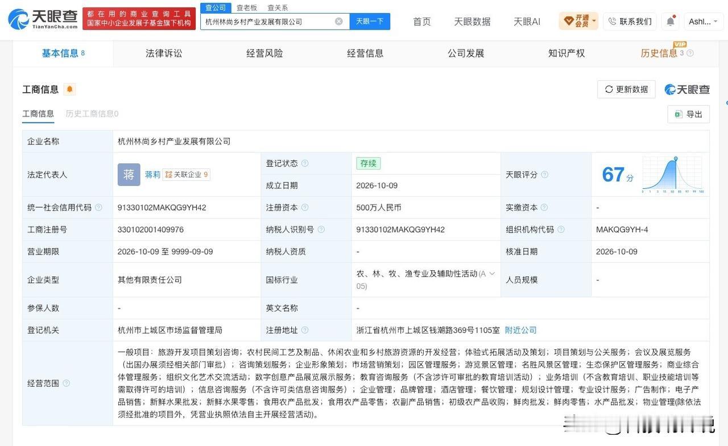This screenshot has height=446, width=728.
Task: Click the help icon next to 注册地址
Action: [305, 331]
